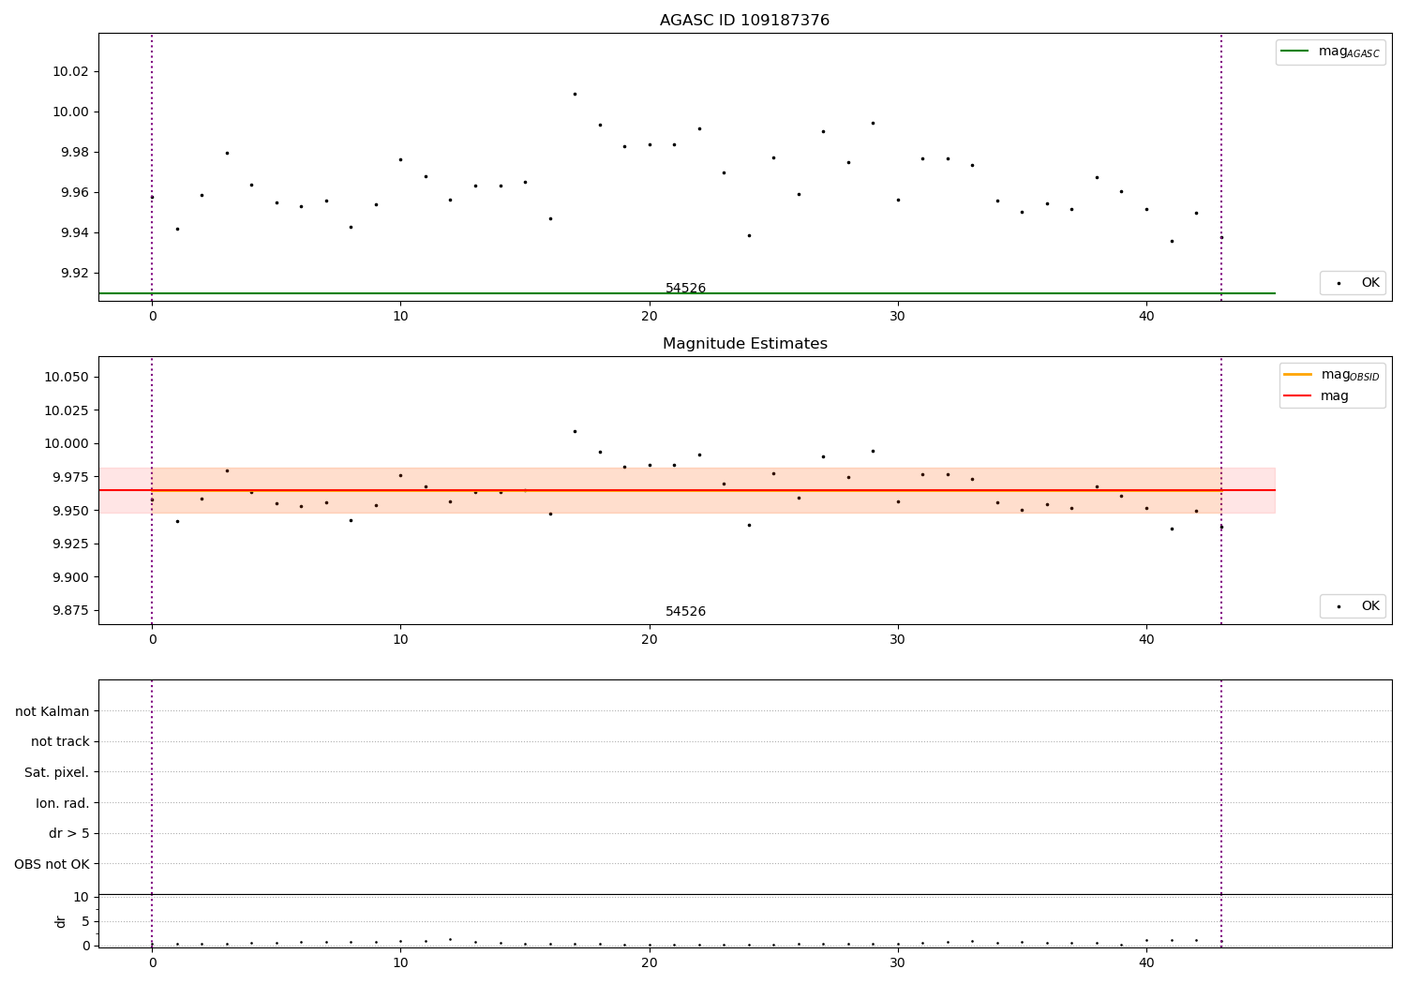Click the 'dr' y-axis label
This screenshot has width=1406, height=984.
61,921
